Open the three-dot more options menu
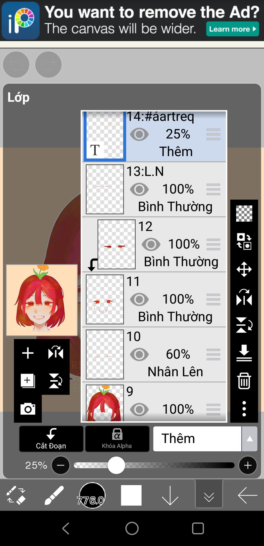The height and width of the screenshot is (546, 264). point(244,409)
